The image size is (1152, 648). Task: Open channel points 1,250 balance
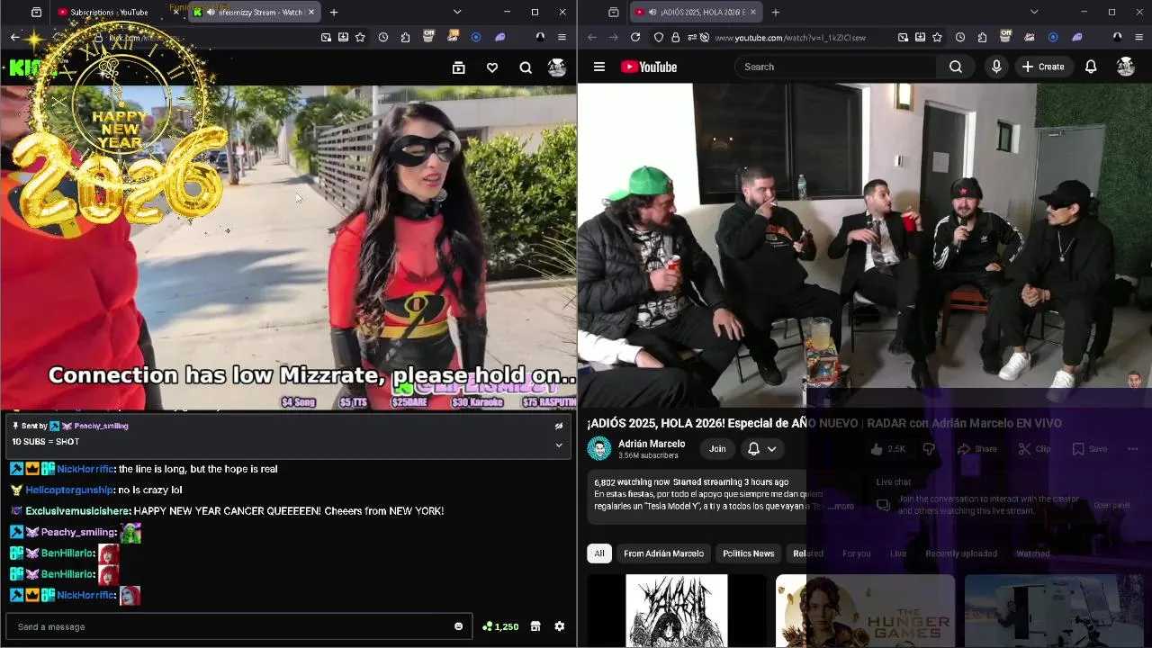pos(500,626)
